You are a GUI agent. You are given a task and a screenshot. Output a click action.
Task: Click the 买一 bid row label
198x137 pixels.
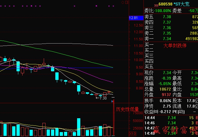tap(149, 45)
